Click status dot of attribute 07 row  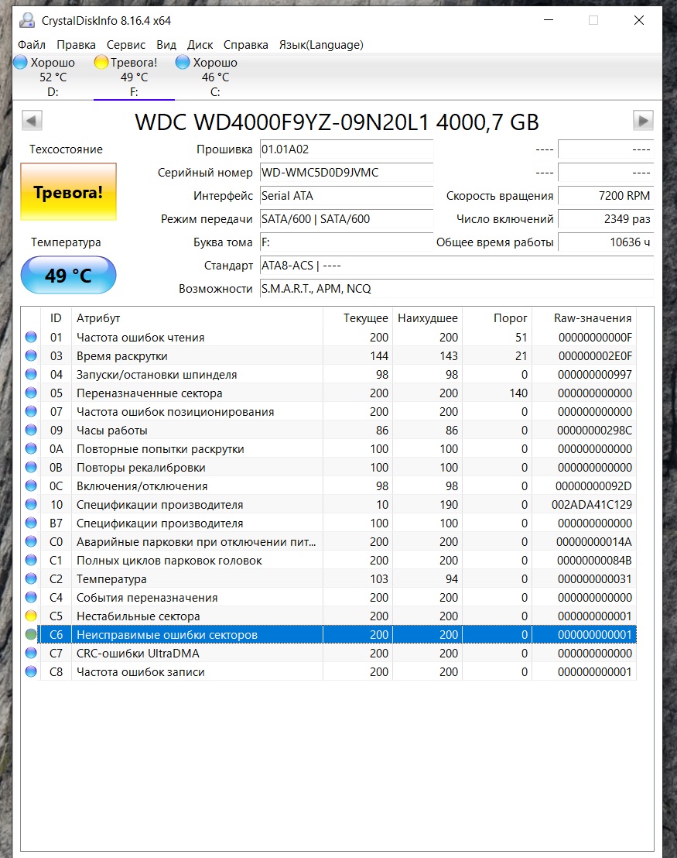pos(31,411)
